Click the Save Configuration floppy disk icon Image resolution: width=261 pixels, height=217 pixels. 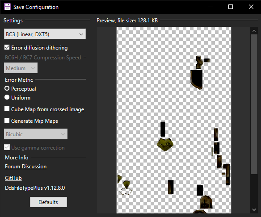[x=7, y=7]
